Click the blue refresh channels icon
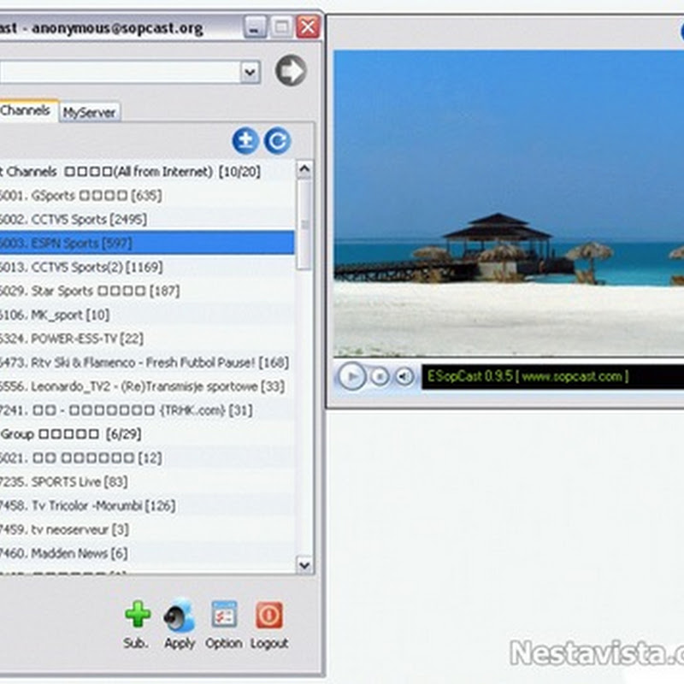The height and width of the screenshot is (684, 684). pos(277,141)
